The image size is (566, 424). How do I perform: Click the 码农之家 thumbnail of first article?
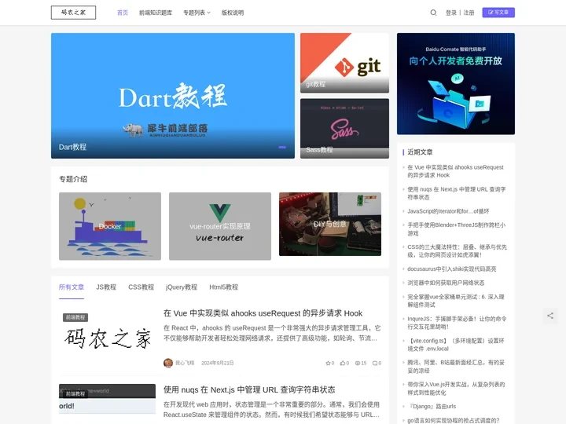click(x=107, y=338)
